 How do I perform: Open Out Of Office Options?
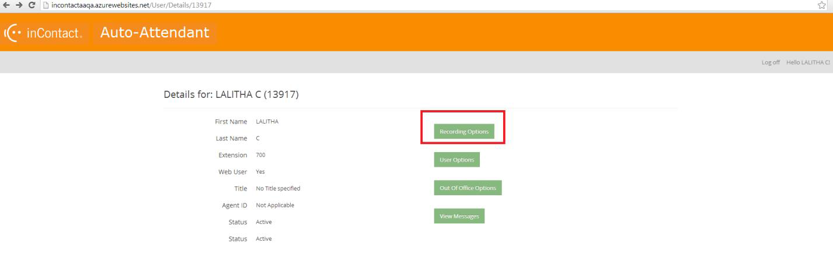(468, 188)
